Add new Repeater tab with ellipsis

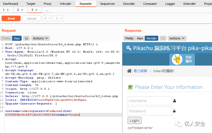pos(47,10)
